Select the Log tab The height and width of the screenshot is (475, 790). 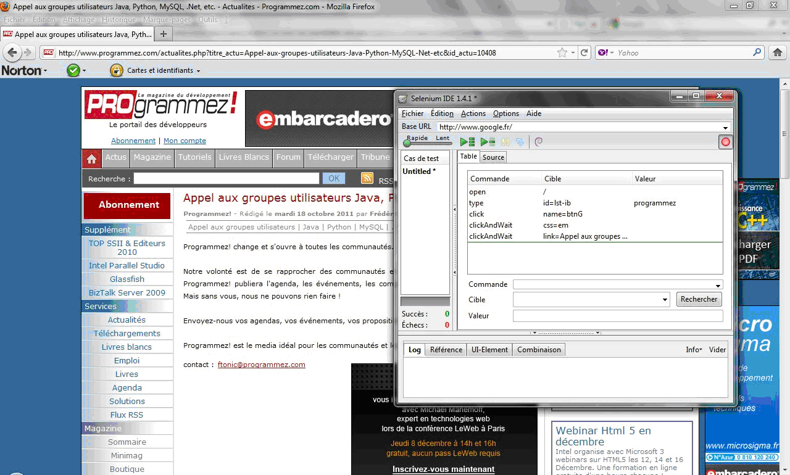415,350
